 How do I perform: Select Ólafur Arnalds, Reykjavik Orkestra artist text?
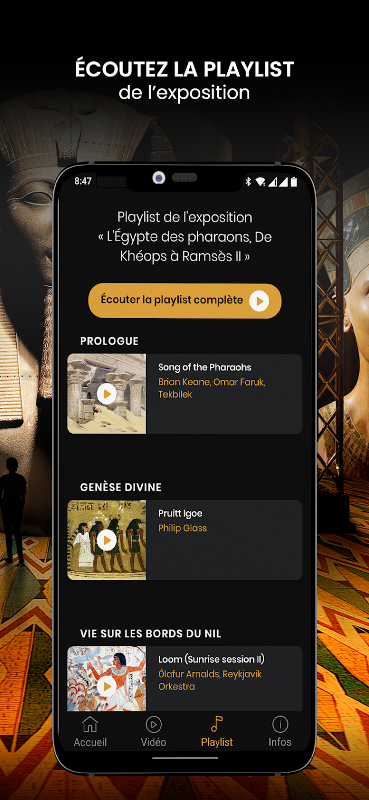[210, 680]
